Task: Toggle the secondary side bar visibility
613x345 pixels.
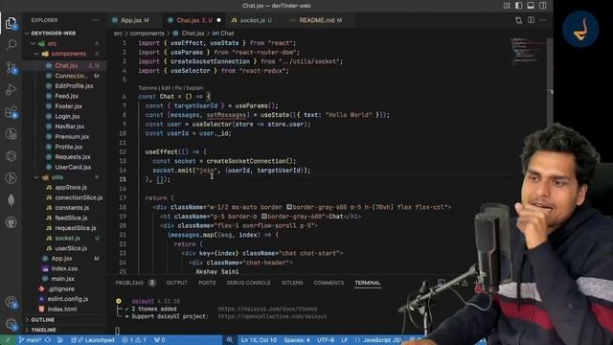Action: click(x=543, y=6)
